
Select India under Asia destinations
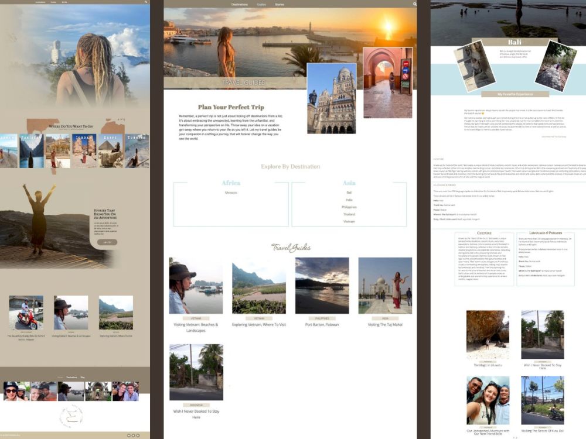tap(349, 200)
